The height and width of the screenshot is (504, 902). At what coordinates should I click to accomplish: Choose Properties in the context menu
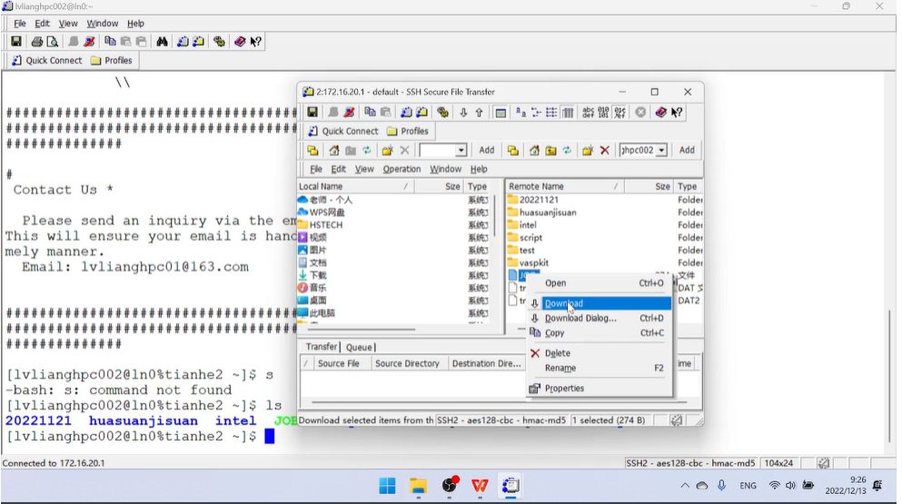[x=600, y=389]
